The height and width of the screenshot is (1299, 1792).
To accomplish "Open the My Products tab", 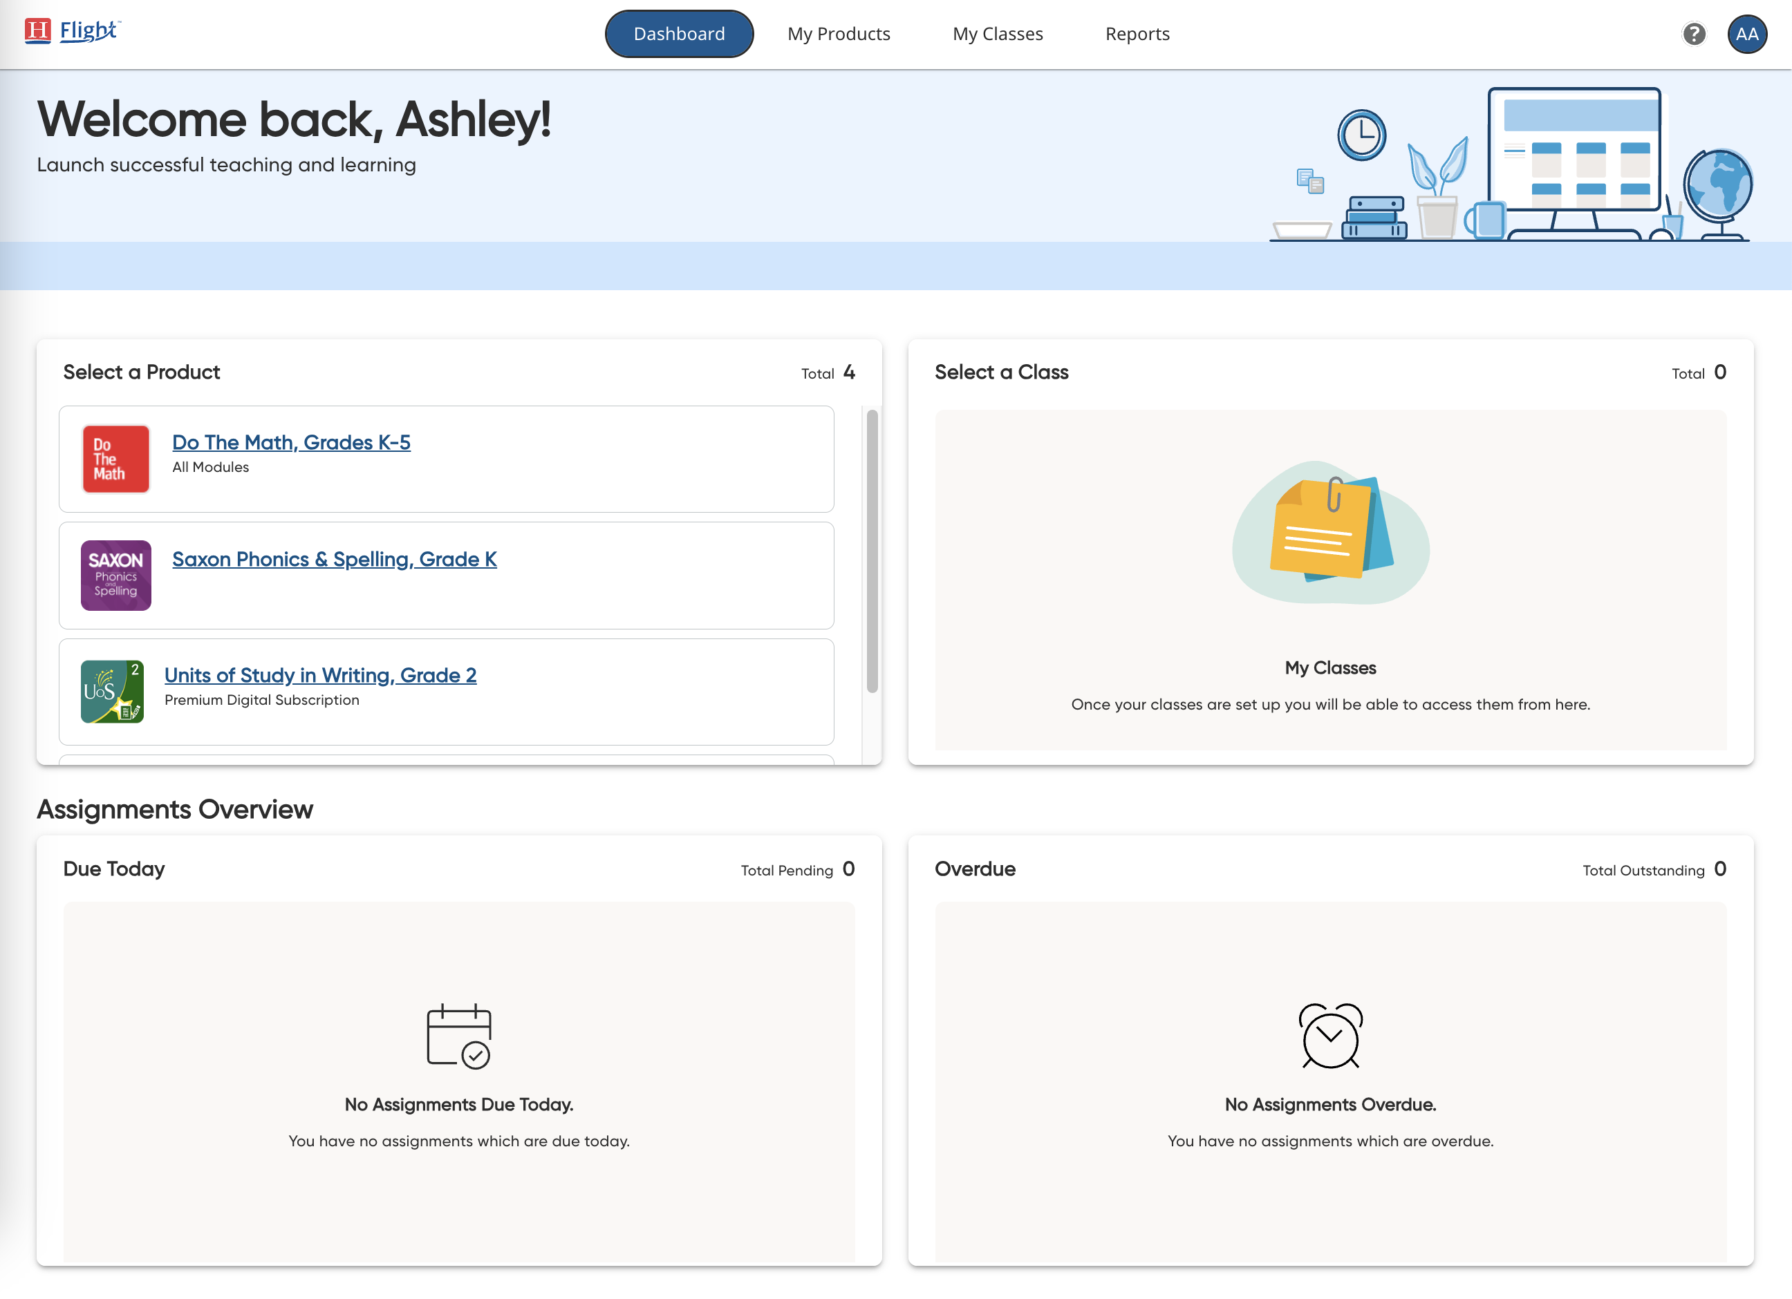I will [x=839, y=34].
